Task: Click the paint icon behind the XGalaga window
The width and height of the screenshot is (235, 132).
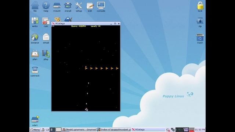Action: coord(57,19)
